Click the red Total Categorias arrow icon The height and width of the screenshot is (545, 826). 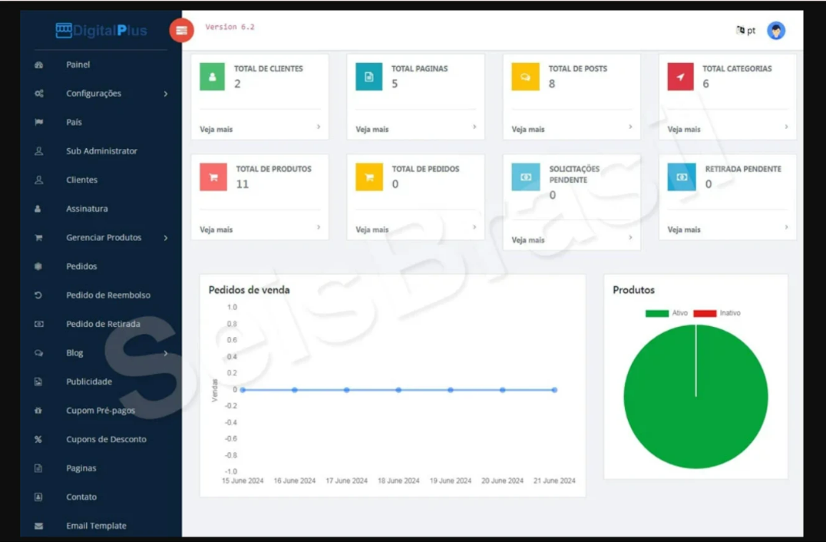click(680, 77)
